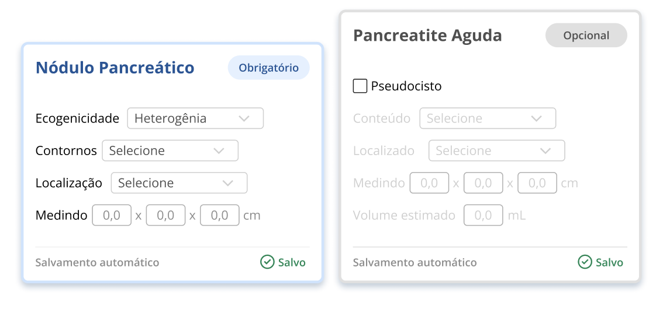Click third Medindo field in Nódulo Pancreático
Screen dimensions: 670x309
pos(219,215)
